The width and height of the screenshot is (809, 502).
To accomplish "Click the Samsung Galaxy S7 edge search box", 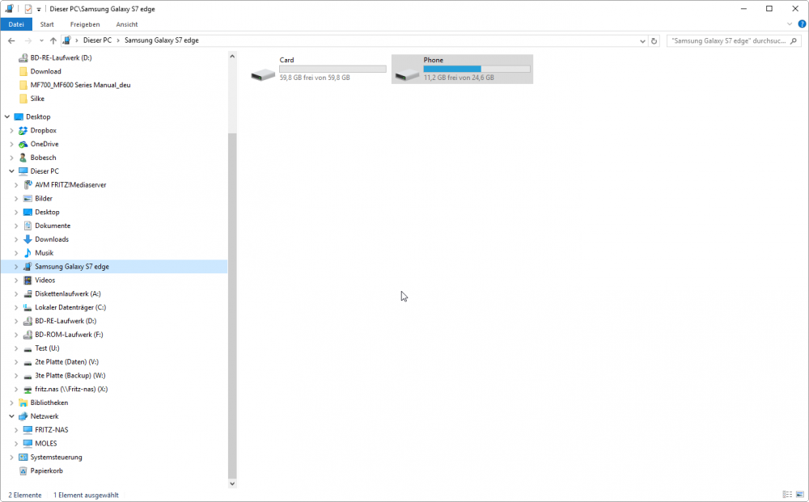I will [x=728, y=40].
